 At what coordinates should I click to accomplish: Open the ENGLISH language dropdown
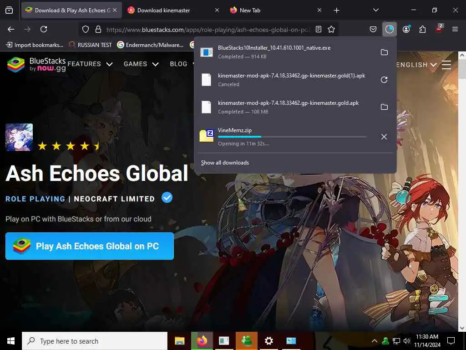416,65
